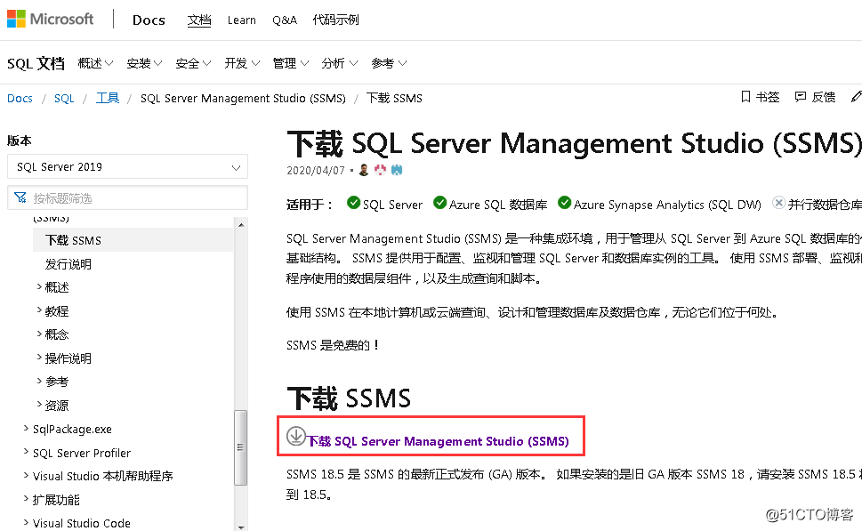Click SQL Server Management Studio (SSMS) breadcrumb
The image size is (862, 531).
click(243, 99)
